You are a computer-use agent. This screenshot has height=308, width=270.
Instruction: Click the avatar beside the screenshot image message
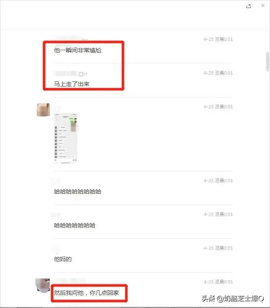(43, 110)
